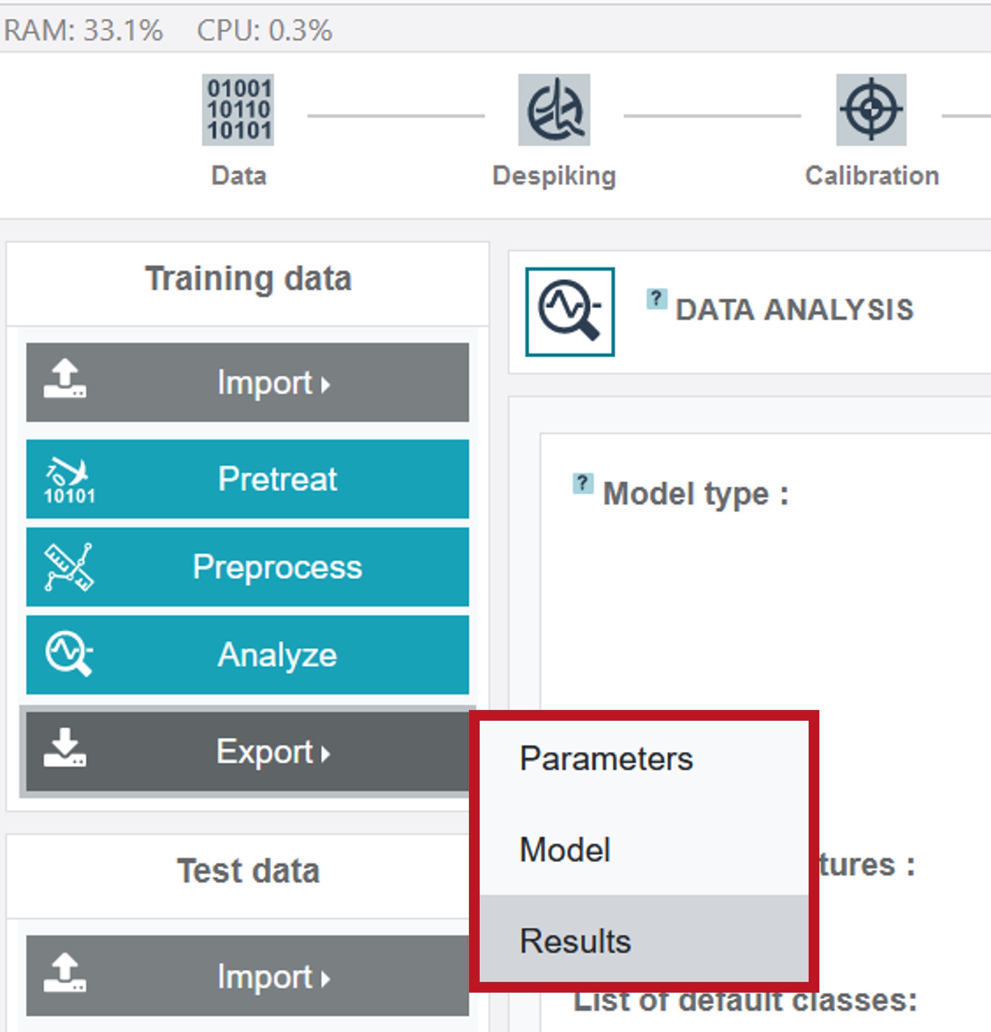Click the Preprocess button

point(247,567)
